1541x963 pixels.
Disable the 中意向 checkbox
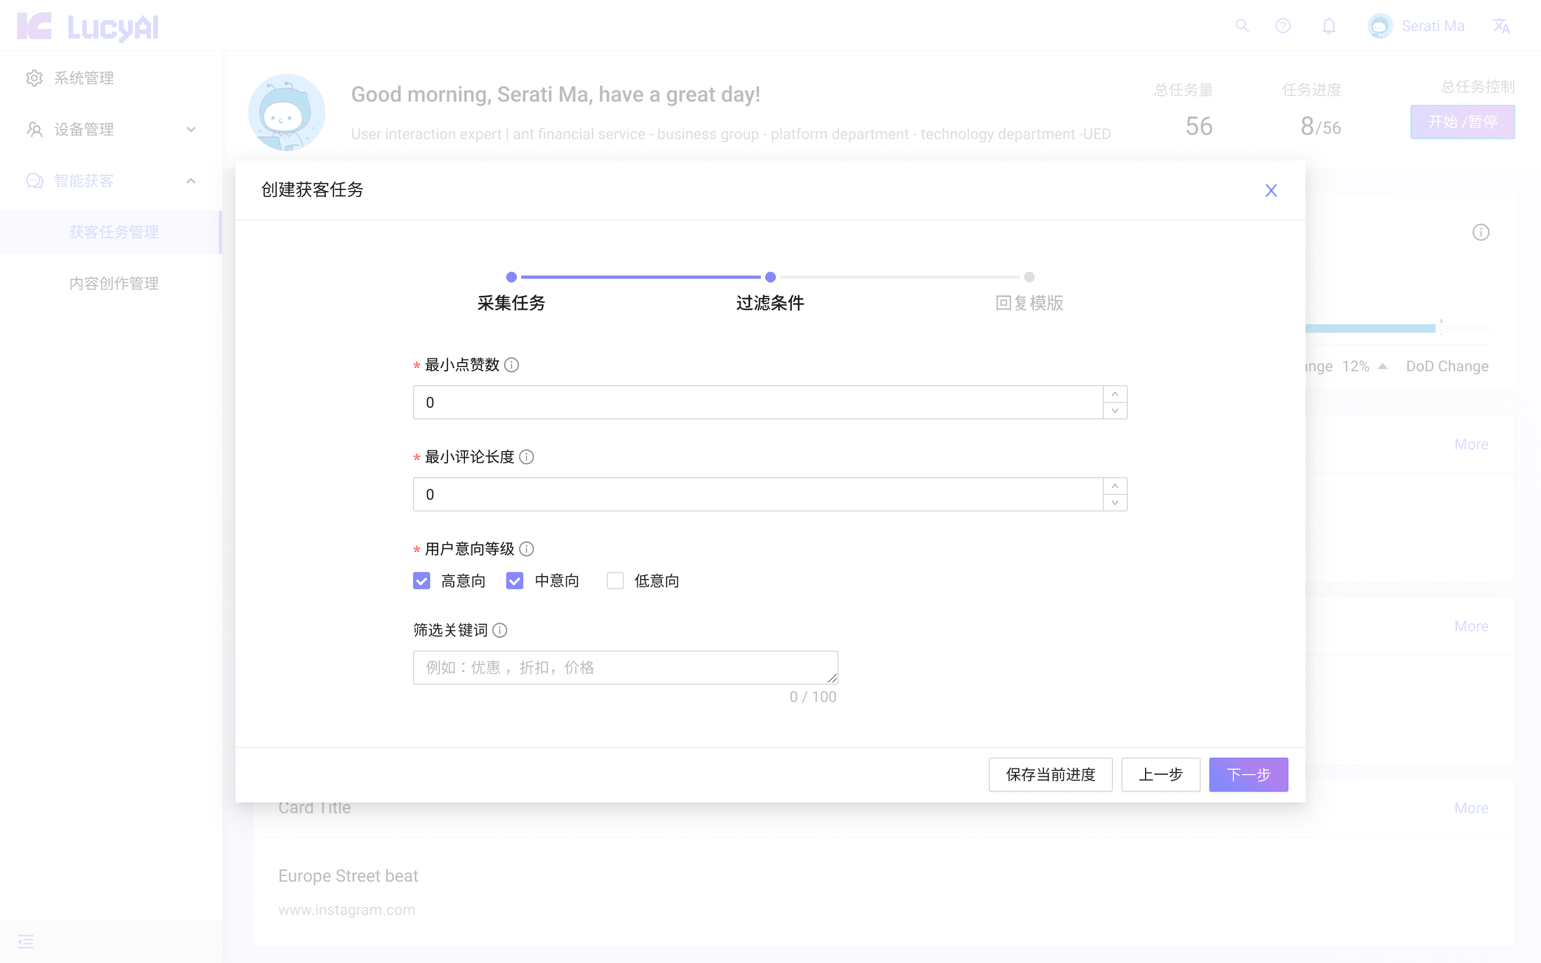tap(514, 580)
